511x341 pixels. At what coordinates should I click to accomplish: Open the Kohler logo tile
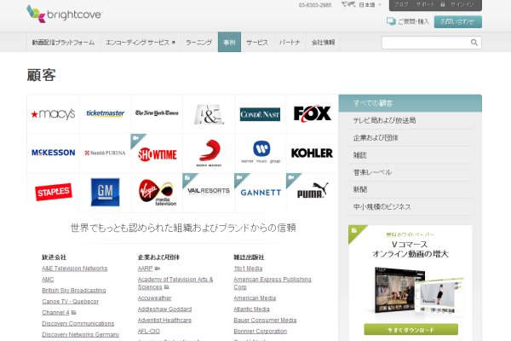point(313,153)
